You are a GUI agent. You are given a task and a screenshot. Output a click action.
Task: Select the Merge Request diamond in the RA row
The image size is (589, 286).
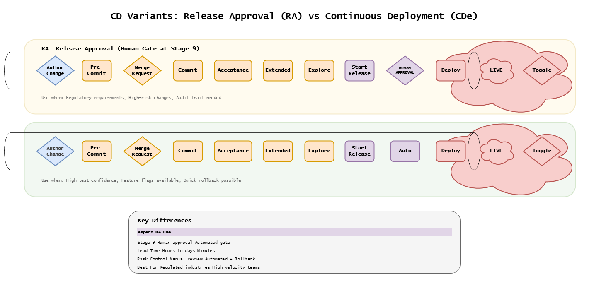(142, 70)
